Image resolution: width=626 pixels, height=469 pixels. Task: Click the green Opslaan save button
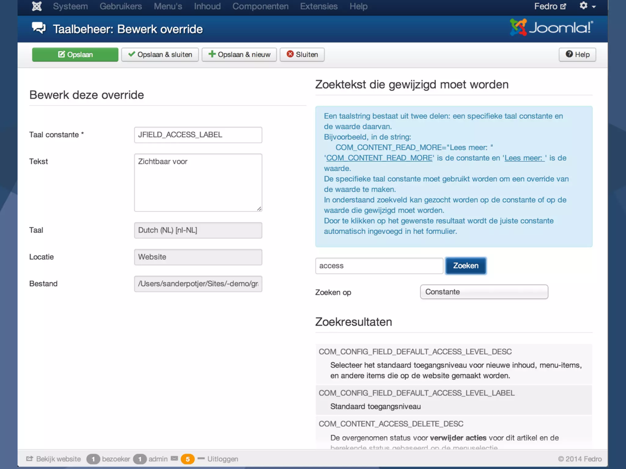click(x=75, y=55)
